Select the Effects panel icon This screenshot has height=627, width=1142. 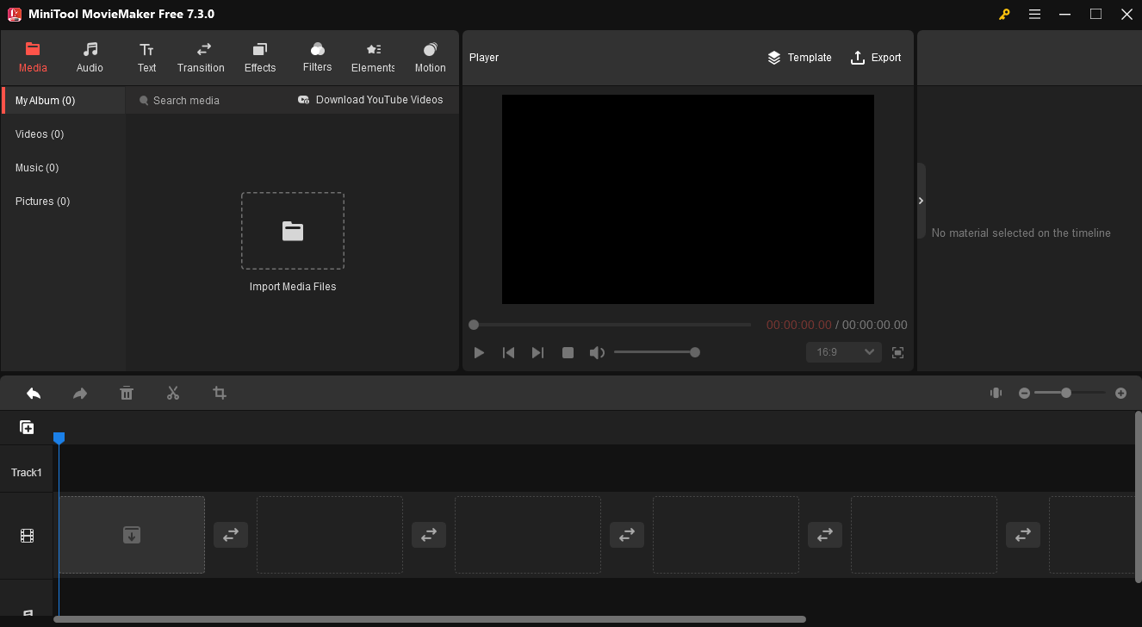coord(259,57)
